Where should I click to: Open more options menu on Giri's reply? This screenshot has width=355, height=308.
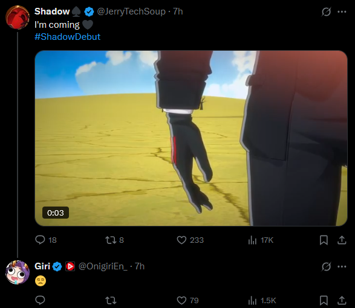click(x=342, y=266)
